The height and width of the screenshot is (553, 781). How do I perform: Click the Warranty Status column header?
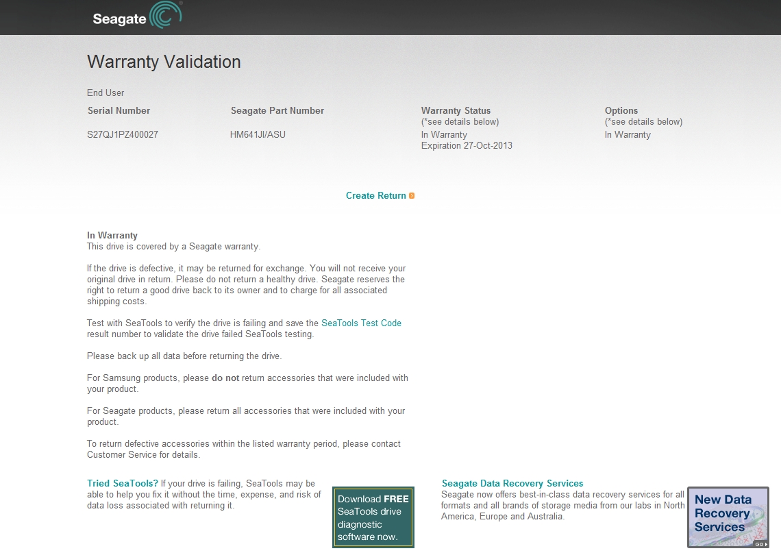pyautogui.click(x=456, y=110)
